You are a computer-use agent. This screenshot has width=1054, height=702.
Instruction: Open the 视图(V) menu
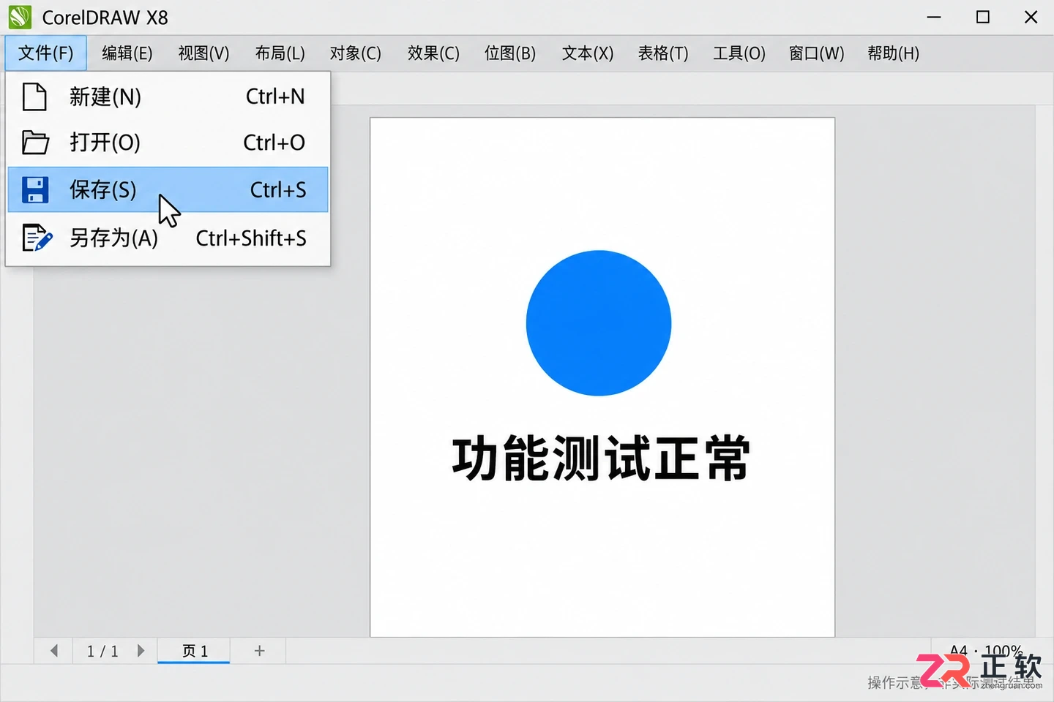203,53
